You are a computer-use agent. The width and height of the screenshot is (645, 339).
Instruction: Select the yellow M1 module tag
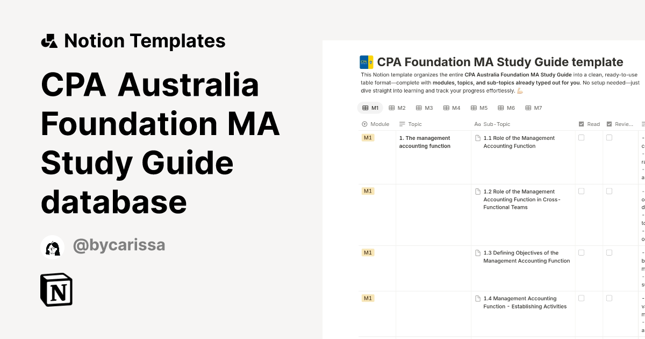coord(368,137)
